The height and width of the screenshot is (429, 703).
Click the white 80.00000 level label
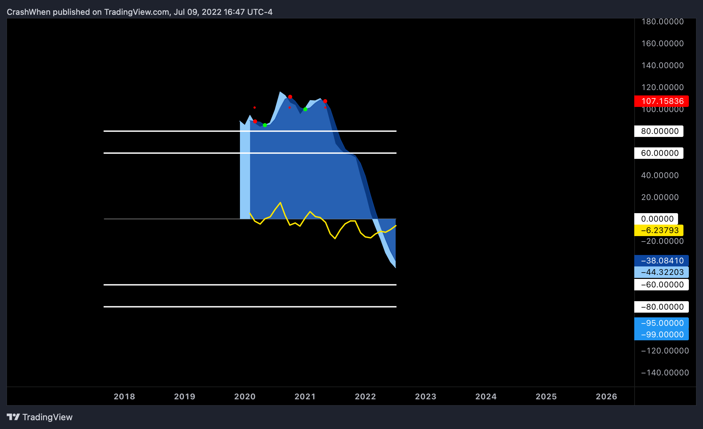pyautogui.click(x=659, y=131)
